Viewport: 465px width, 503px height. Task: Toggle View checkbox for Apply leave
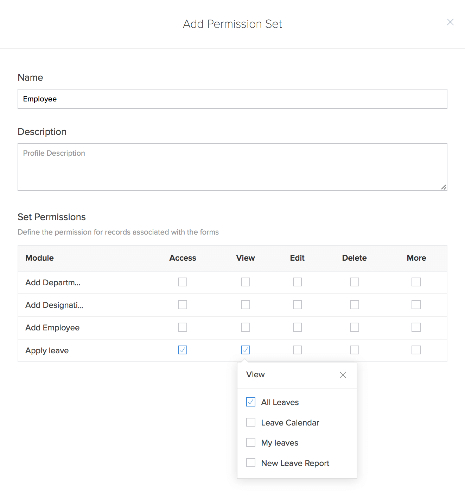click(x=246, y=350)
